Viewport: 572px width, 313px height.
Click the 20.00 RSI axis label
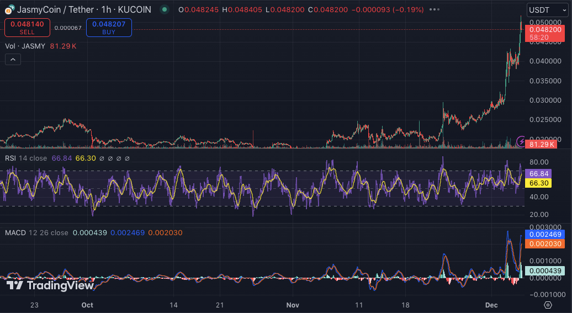(x=539, y=215)
